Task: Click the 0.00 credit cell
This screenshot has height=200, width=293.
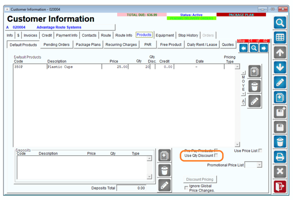Action: (x=164, y=67)
